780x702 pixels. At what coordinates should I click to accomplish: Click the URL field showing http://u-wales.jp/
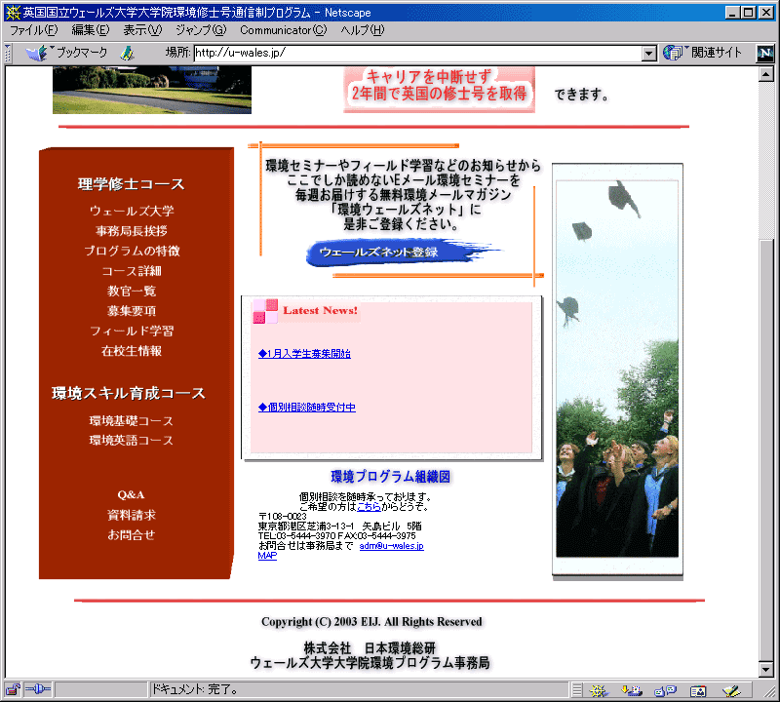[x=418, y=54]
